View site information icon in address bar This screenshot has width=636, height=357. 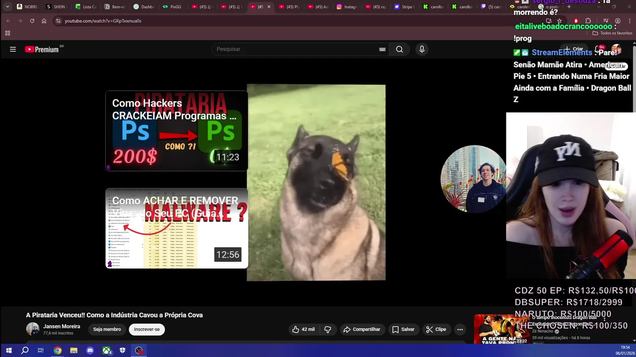pyautogui.click(x=58, y=21)
